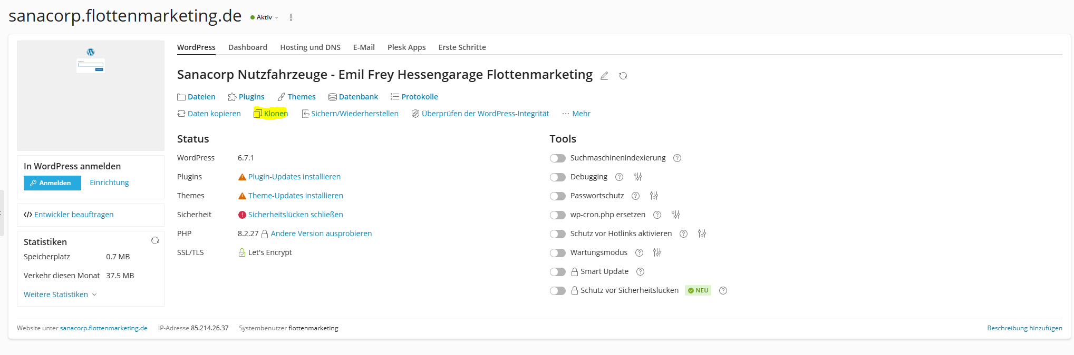The image size is (1074, 355).
Task: Click the pencil icon to edit site title
Action: pyautogui.click(x=604, y=76)
